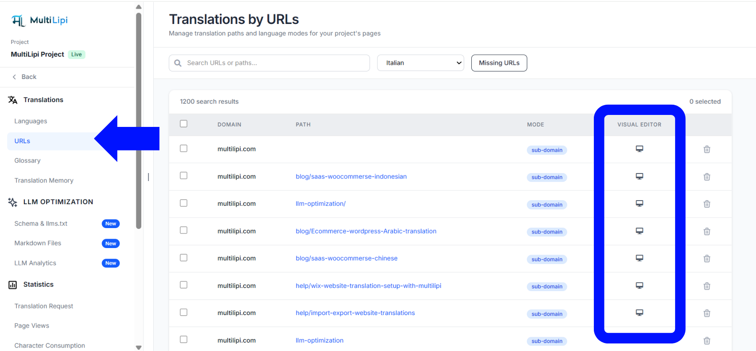Click the Translations section icon
This screenshot has width=756, height=351.
tap(13, 100)
